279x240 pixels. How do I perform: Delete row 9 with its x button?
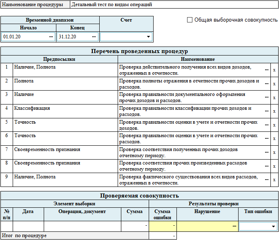click(275, 180)
